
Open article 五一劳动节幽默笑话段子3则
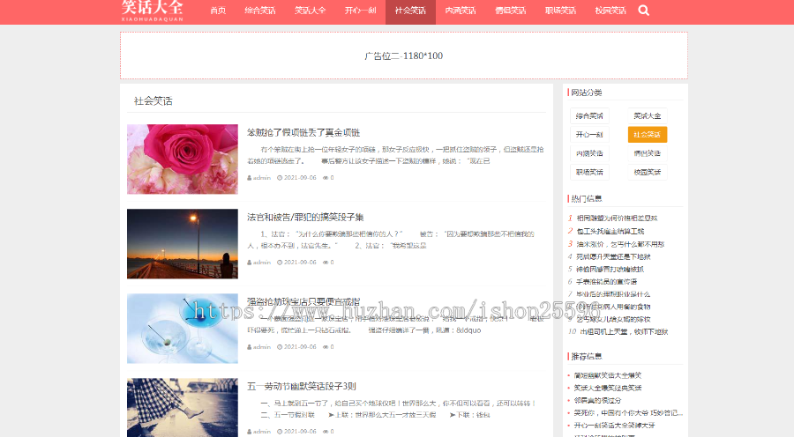coord(302,387)
